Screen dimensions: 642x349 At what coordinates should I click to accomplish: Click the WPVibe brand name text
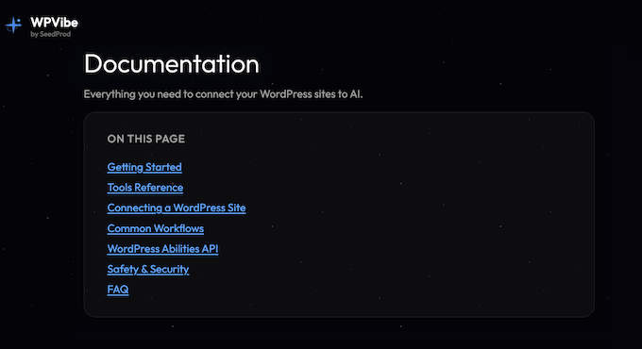54,23
